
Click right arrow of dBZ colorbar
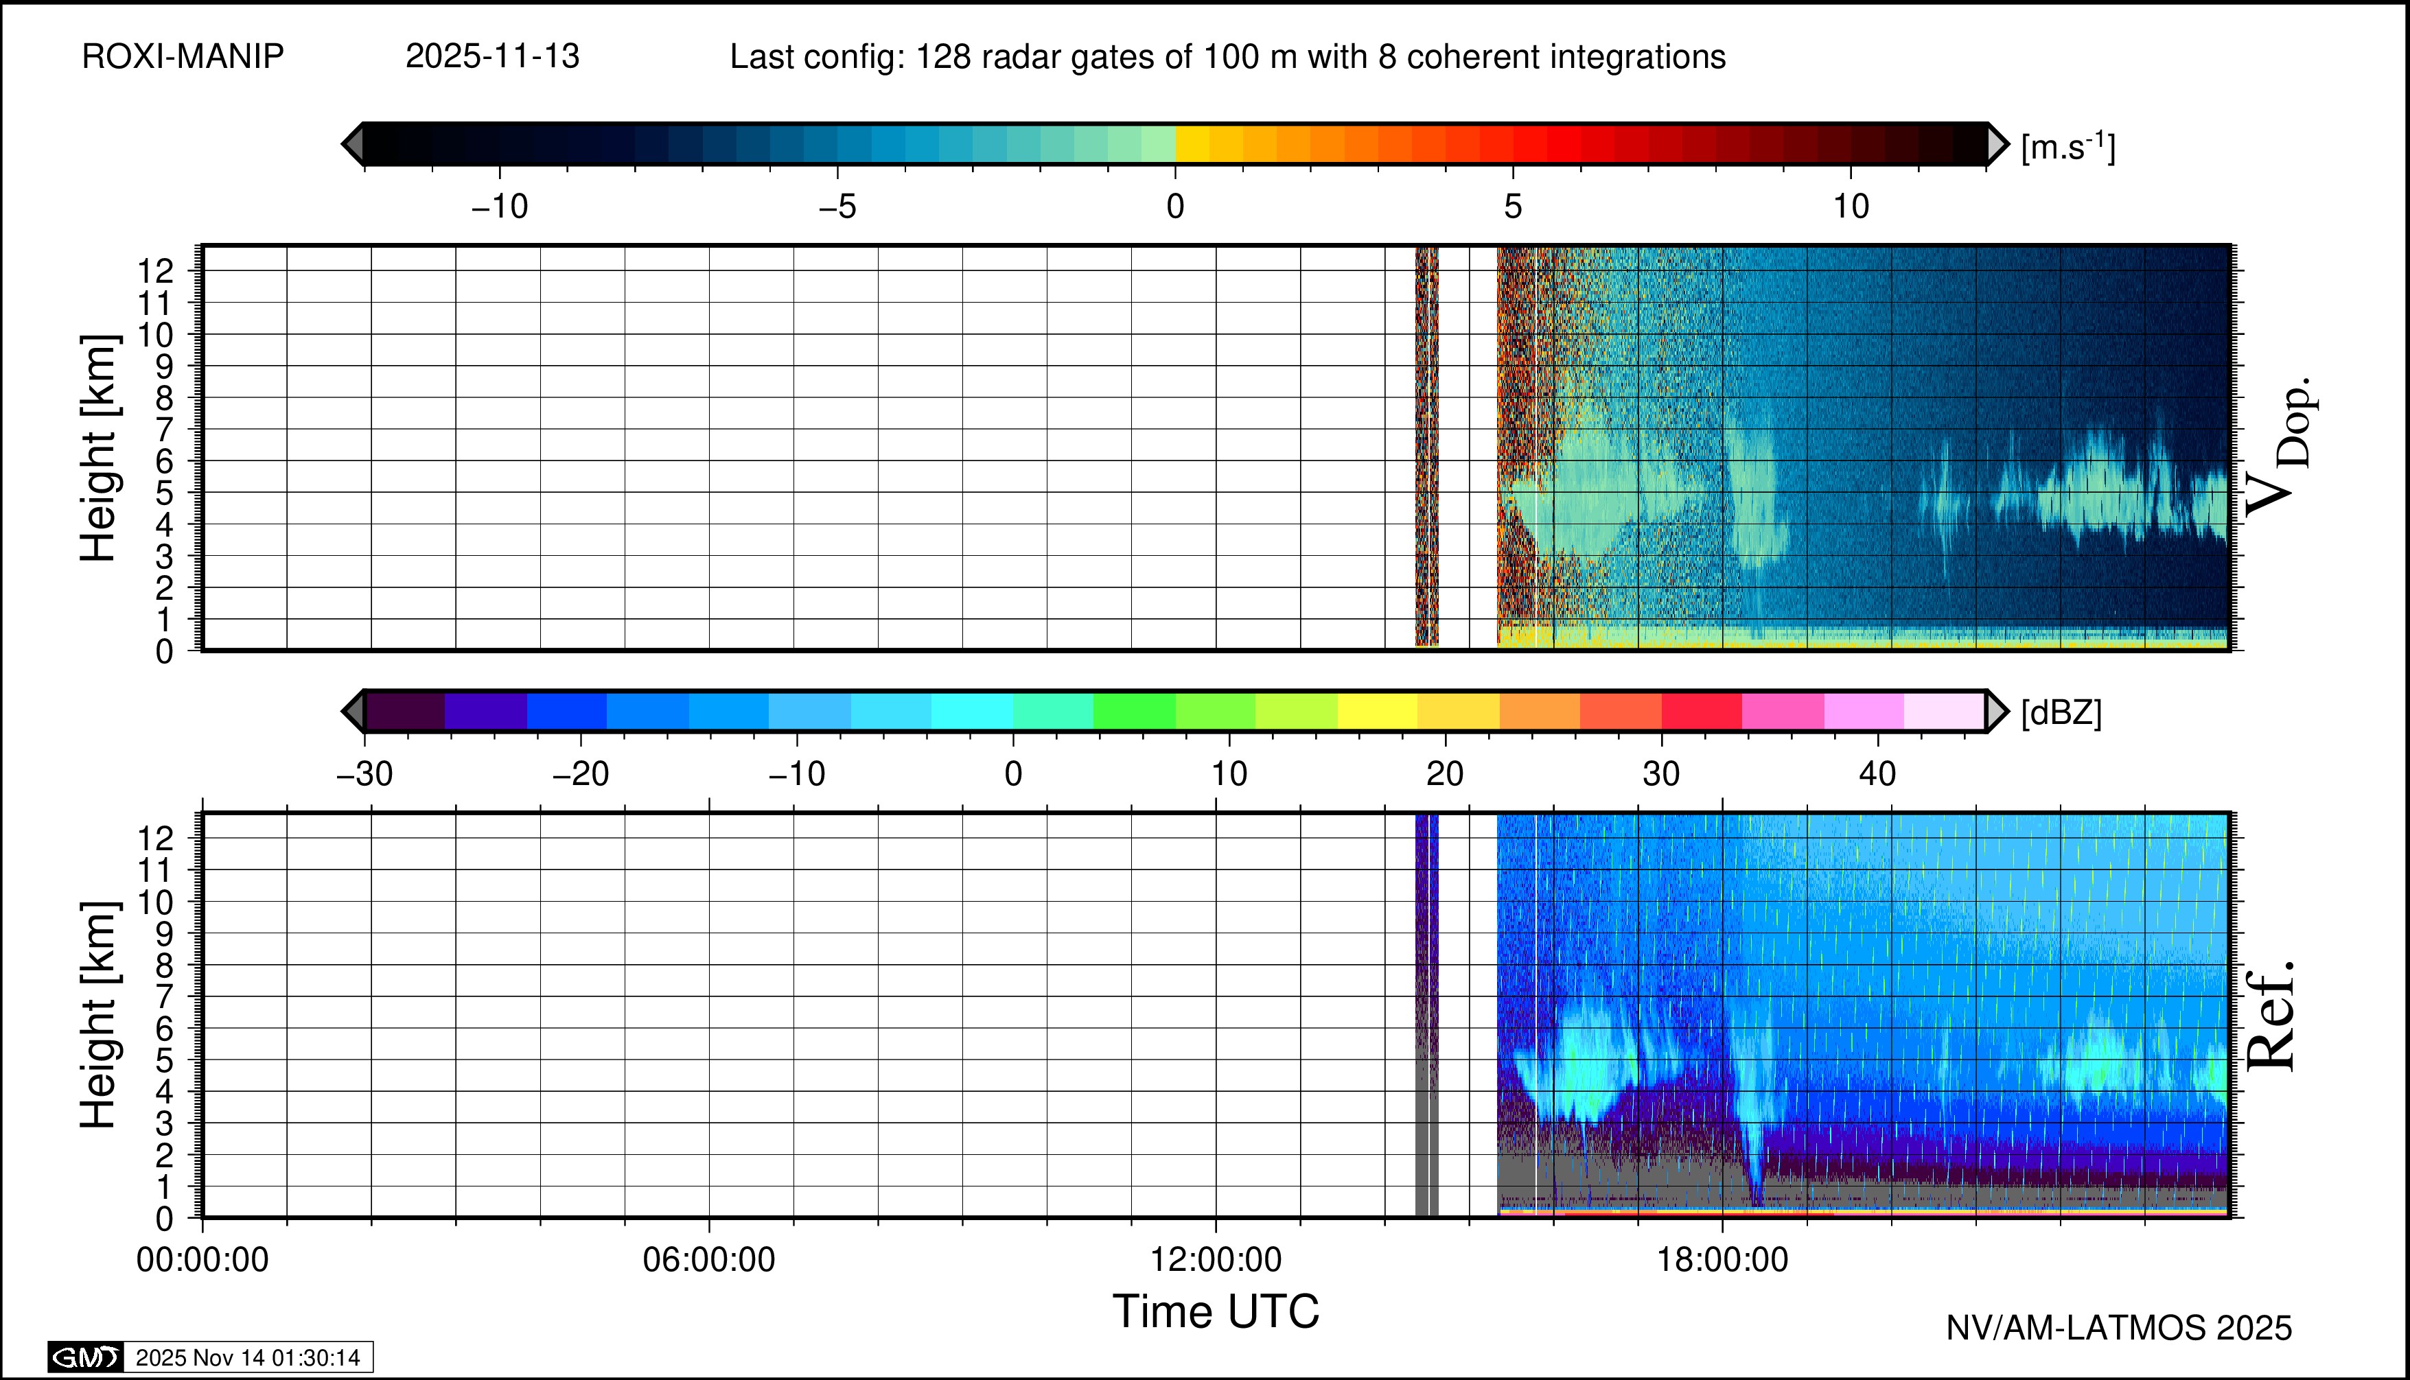(1997, 711)
